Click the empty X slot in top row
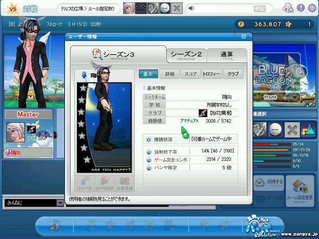 click(177, 8)
